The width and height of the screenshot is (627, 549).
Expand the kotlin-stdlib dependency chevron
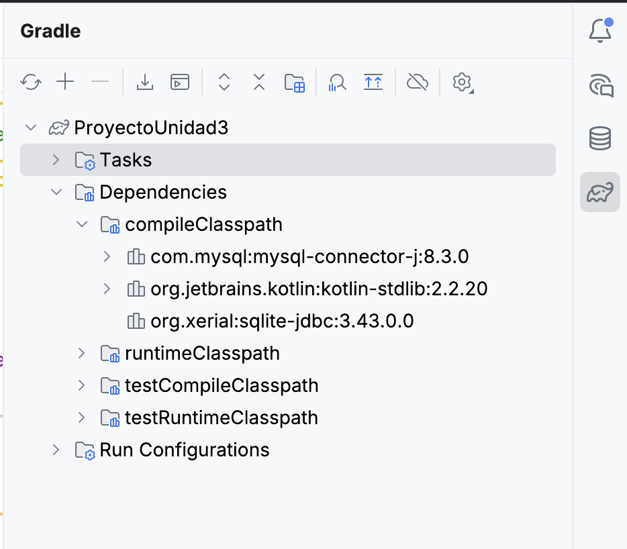point(107,289)
